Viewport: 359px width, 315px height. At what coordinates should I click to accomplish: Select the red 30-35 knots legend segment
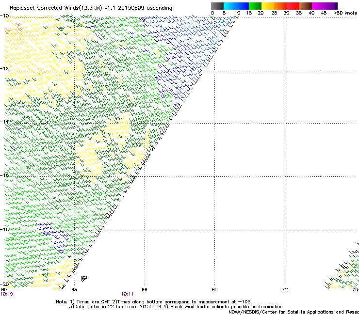293,6
